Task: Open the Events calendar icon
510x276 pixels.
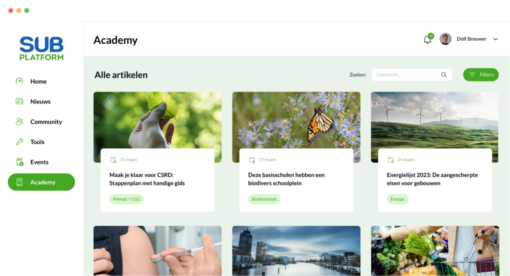Action: (19, 162)
